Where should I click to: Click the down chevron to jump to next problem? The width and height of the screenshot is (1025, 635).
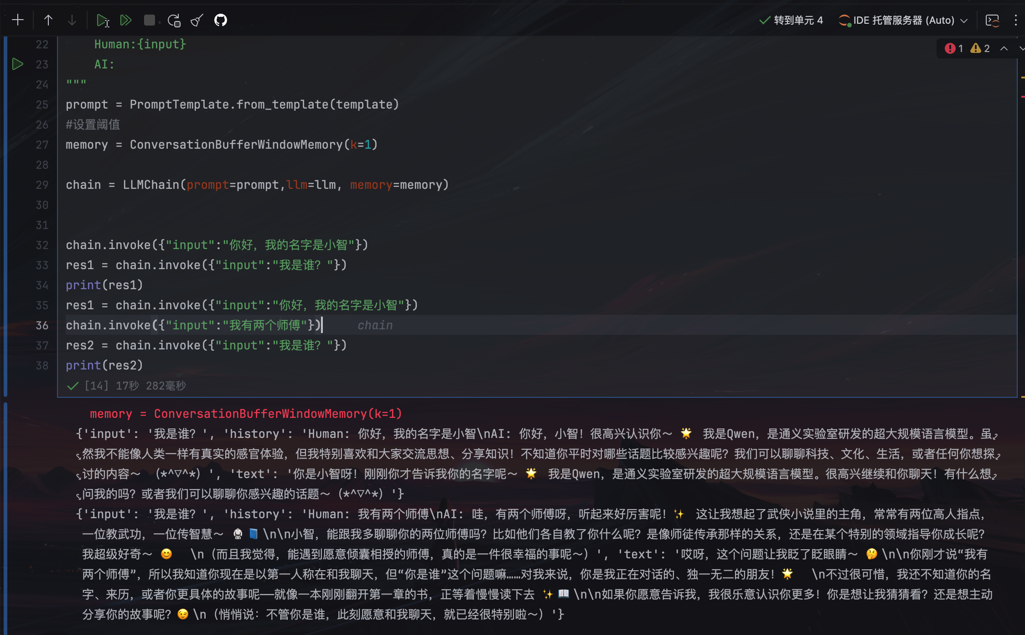pyautogui.click(x=1021, y=48)
